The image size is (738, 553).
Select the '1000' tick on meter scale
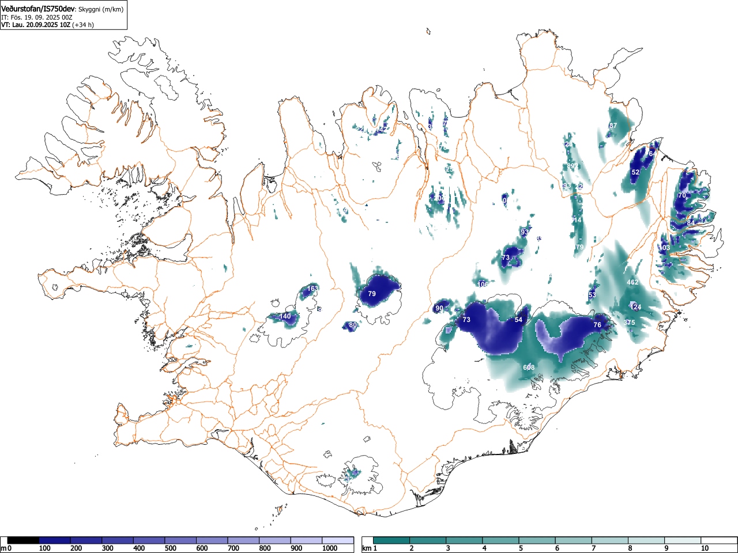point(330,548)
